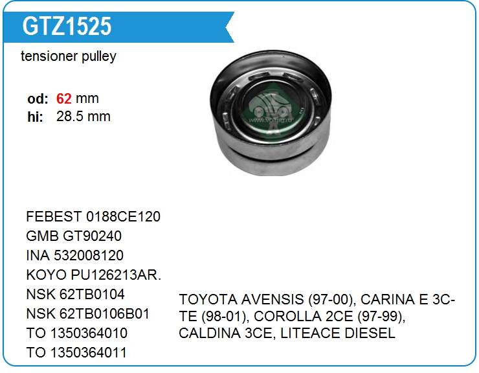This screenshot has height=373, width=479.
Task: Click the CALDINA 3CE, LITEACE DIESEL line
Action: click(x=287, y=333)
